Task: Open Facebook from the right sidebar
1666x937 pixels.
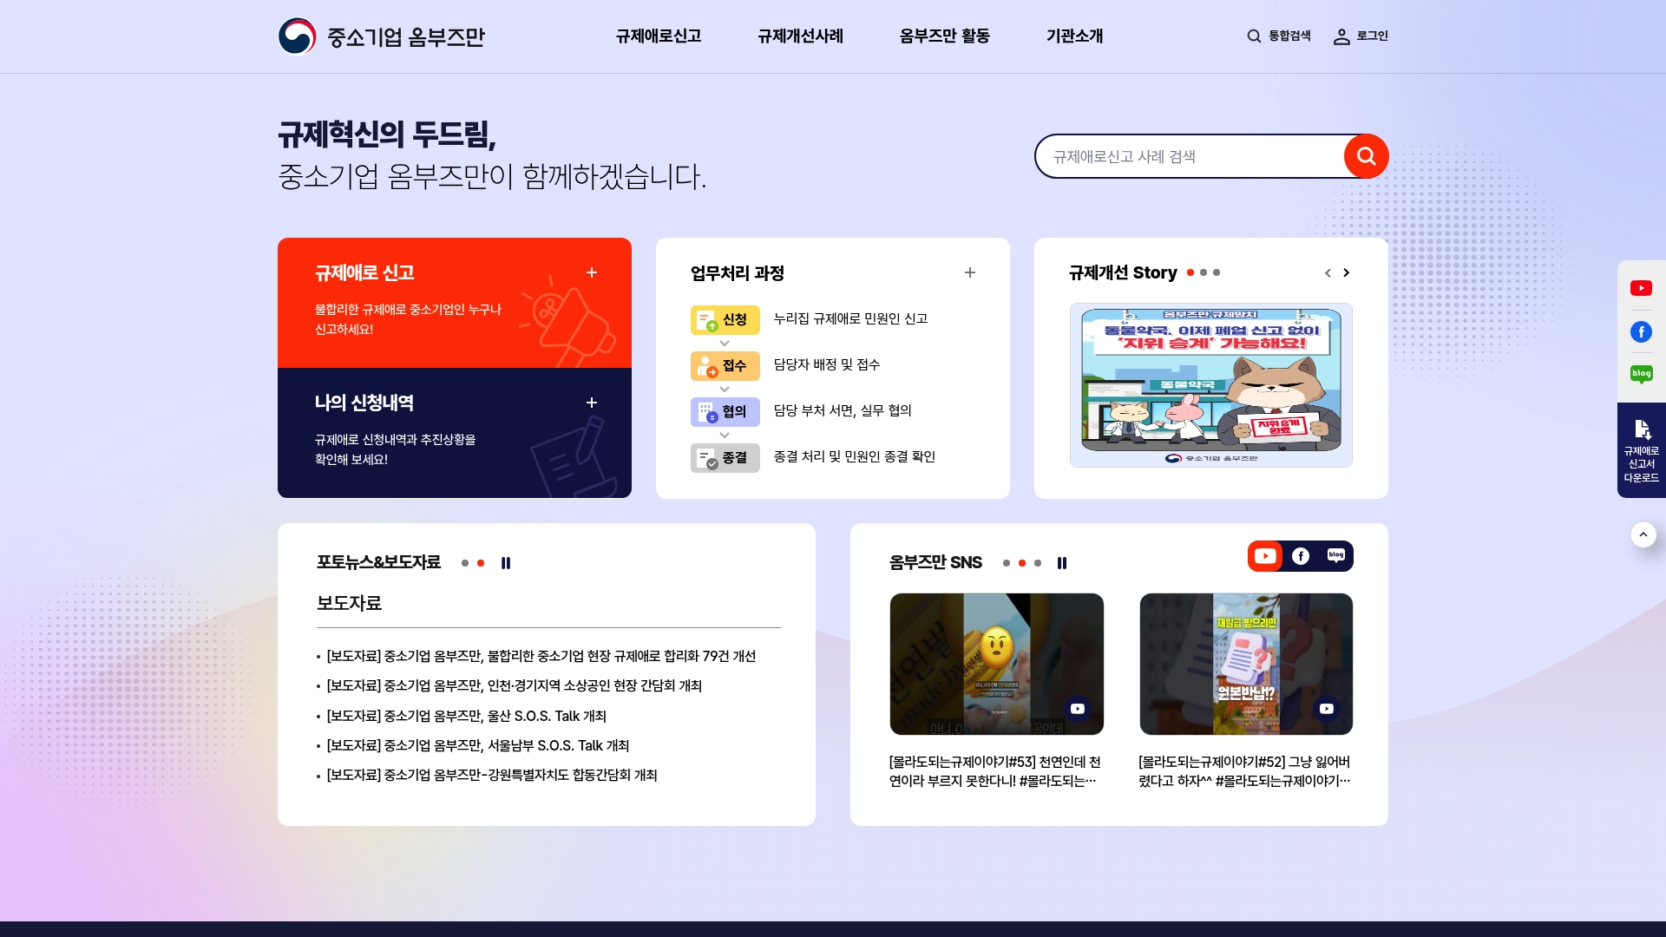Action: coord(1642,331)
